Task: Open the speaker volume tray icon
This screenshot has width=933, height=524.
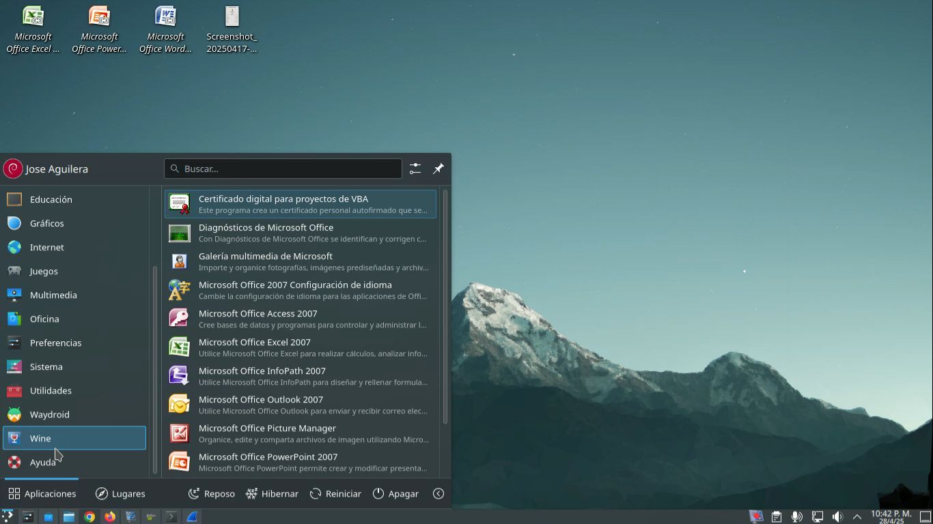Action: point(837,516)
